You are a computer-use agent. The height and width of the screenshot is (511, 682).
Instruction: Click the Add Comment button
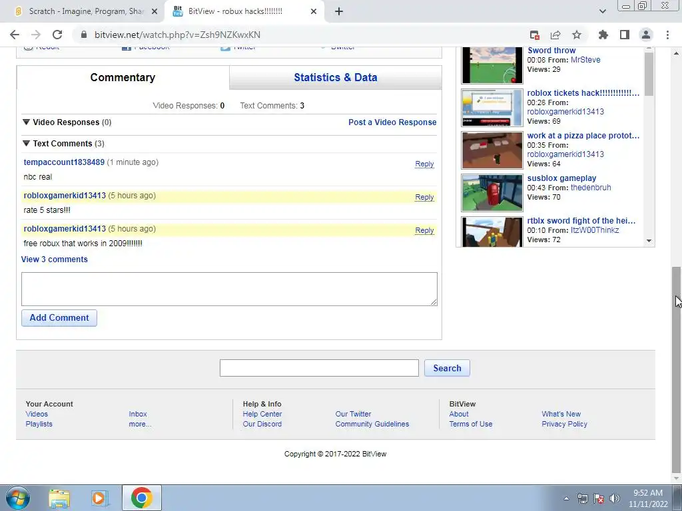coord(59,317)
